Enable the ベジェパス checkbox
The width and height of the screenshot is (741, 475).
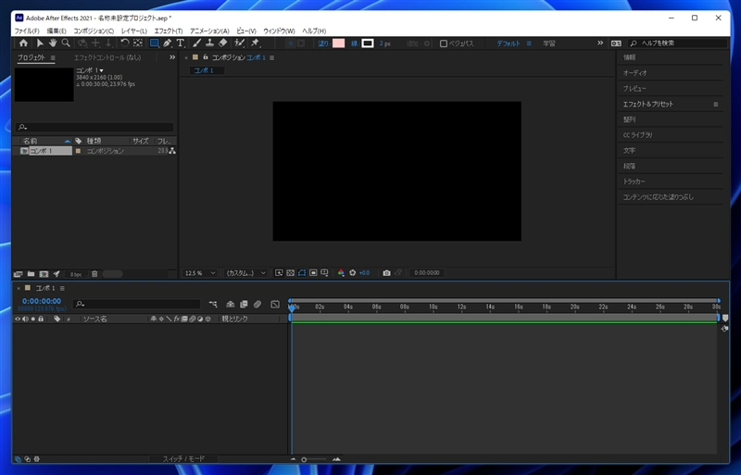tap(444, 43)
